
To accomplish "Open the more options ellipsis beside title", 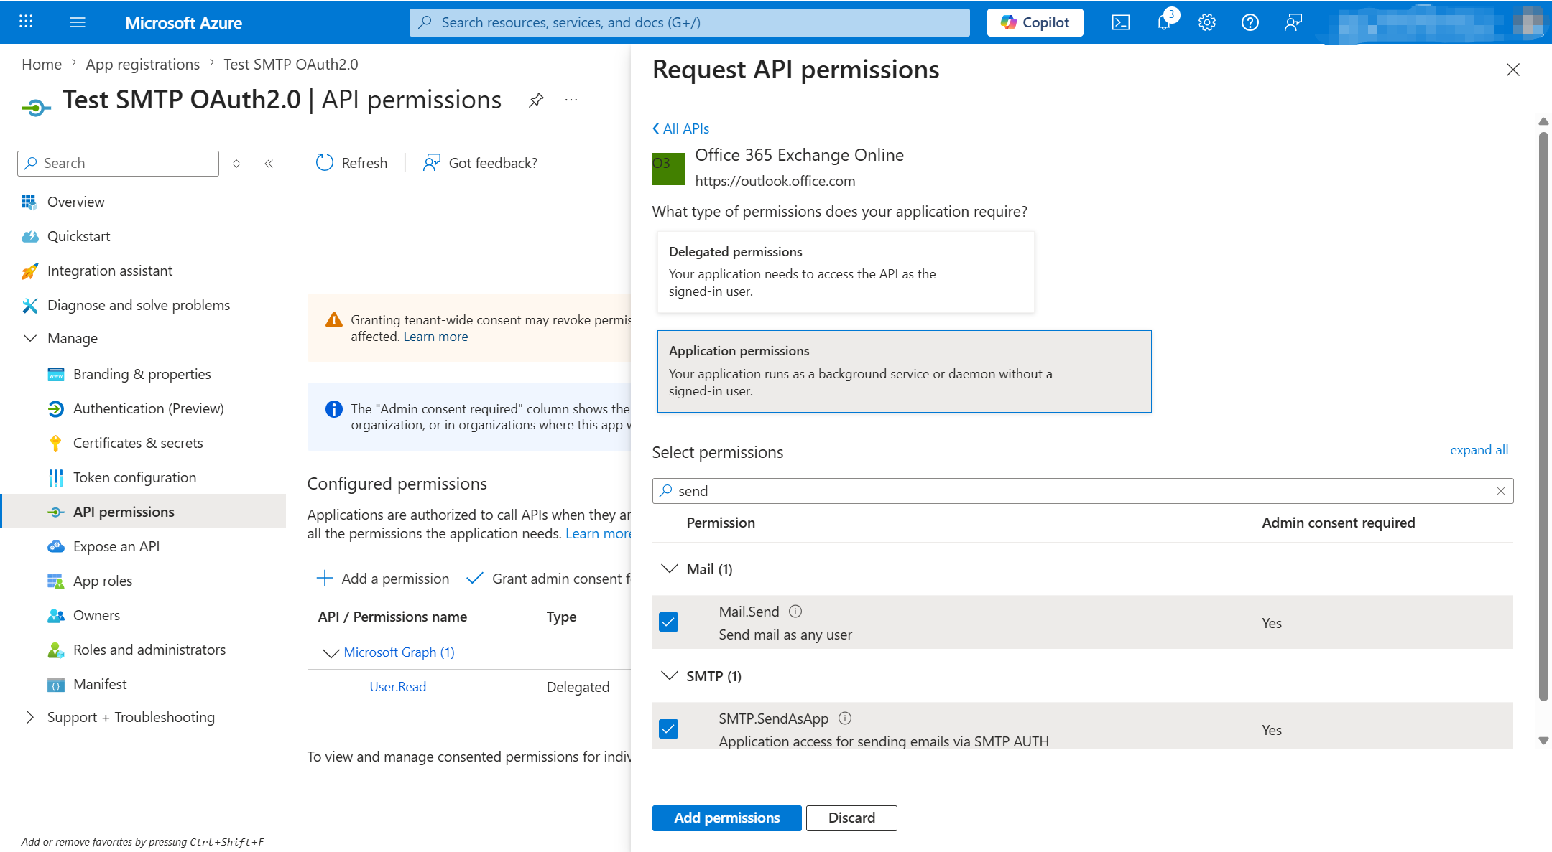I will [x=571, y=100].
